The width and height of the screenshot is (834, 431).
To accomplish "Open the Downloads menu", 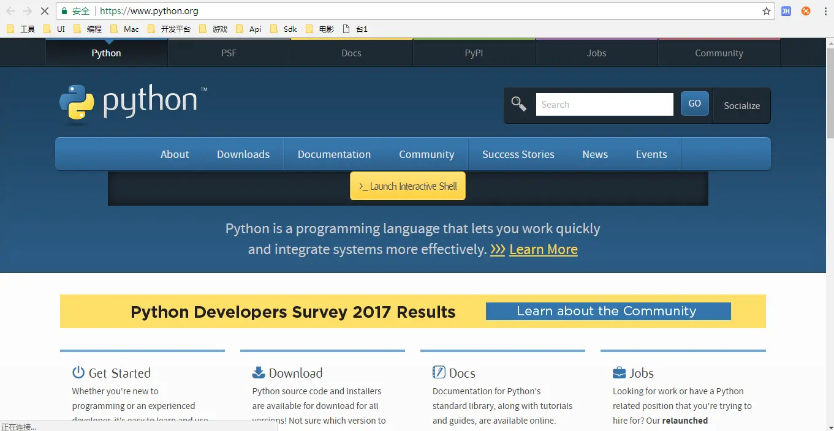I will click(243, 154).
